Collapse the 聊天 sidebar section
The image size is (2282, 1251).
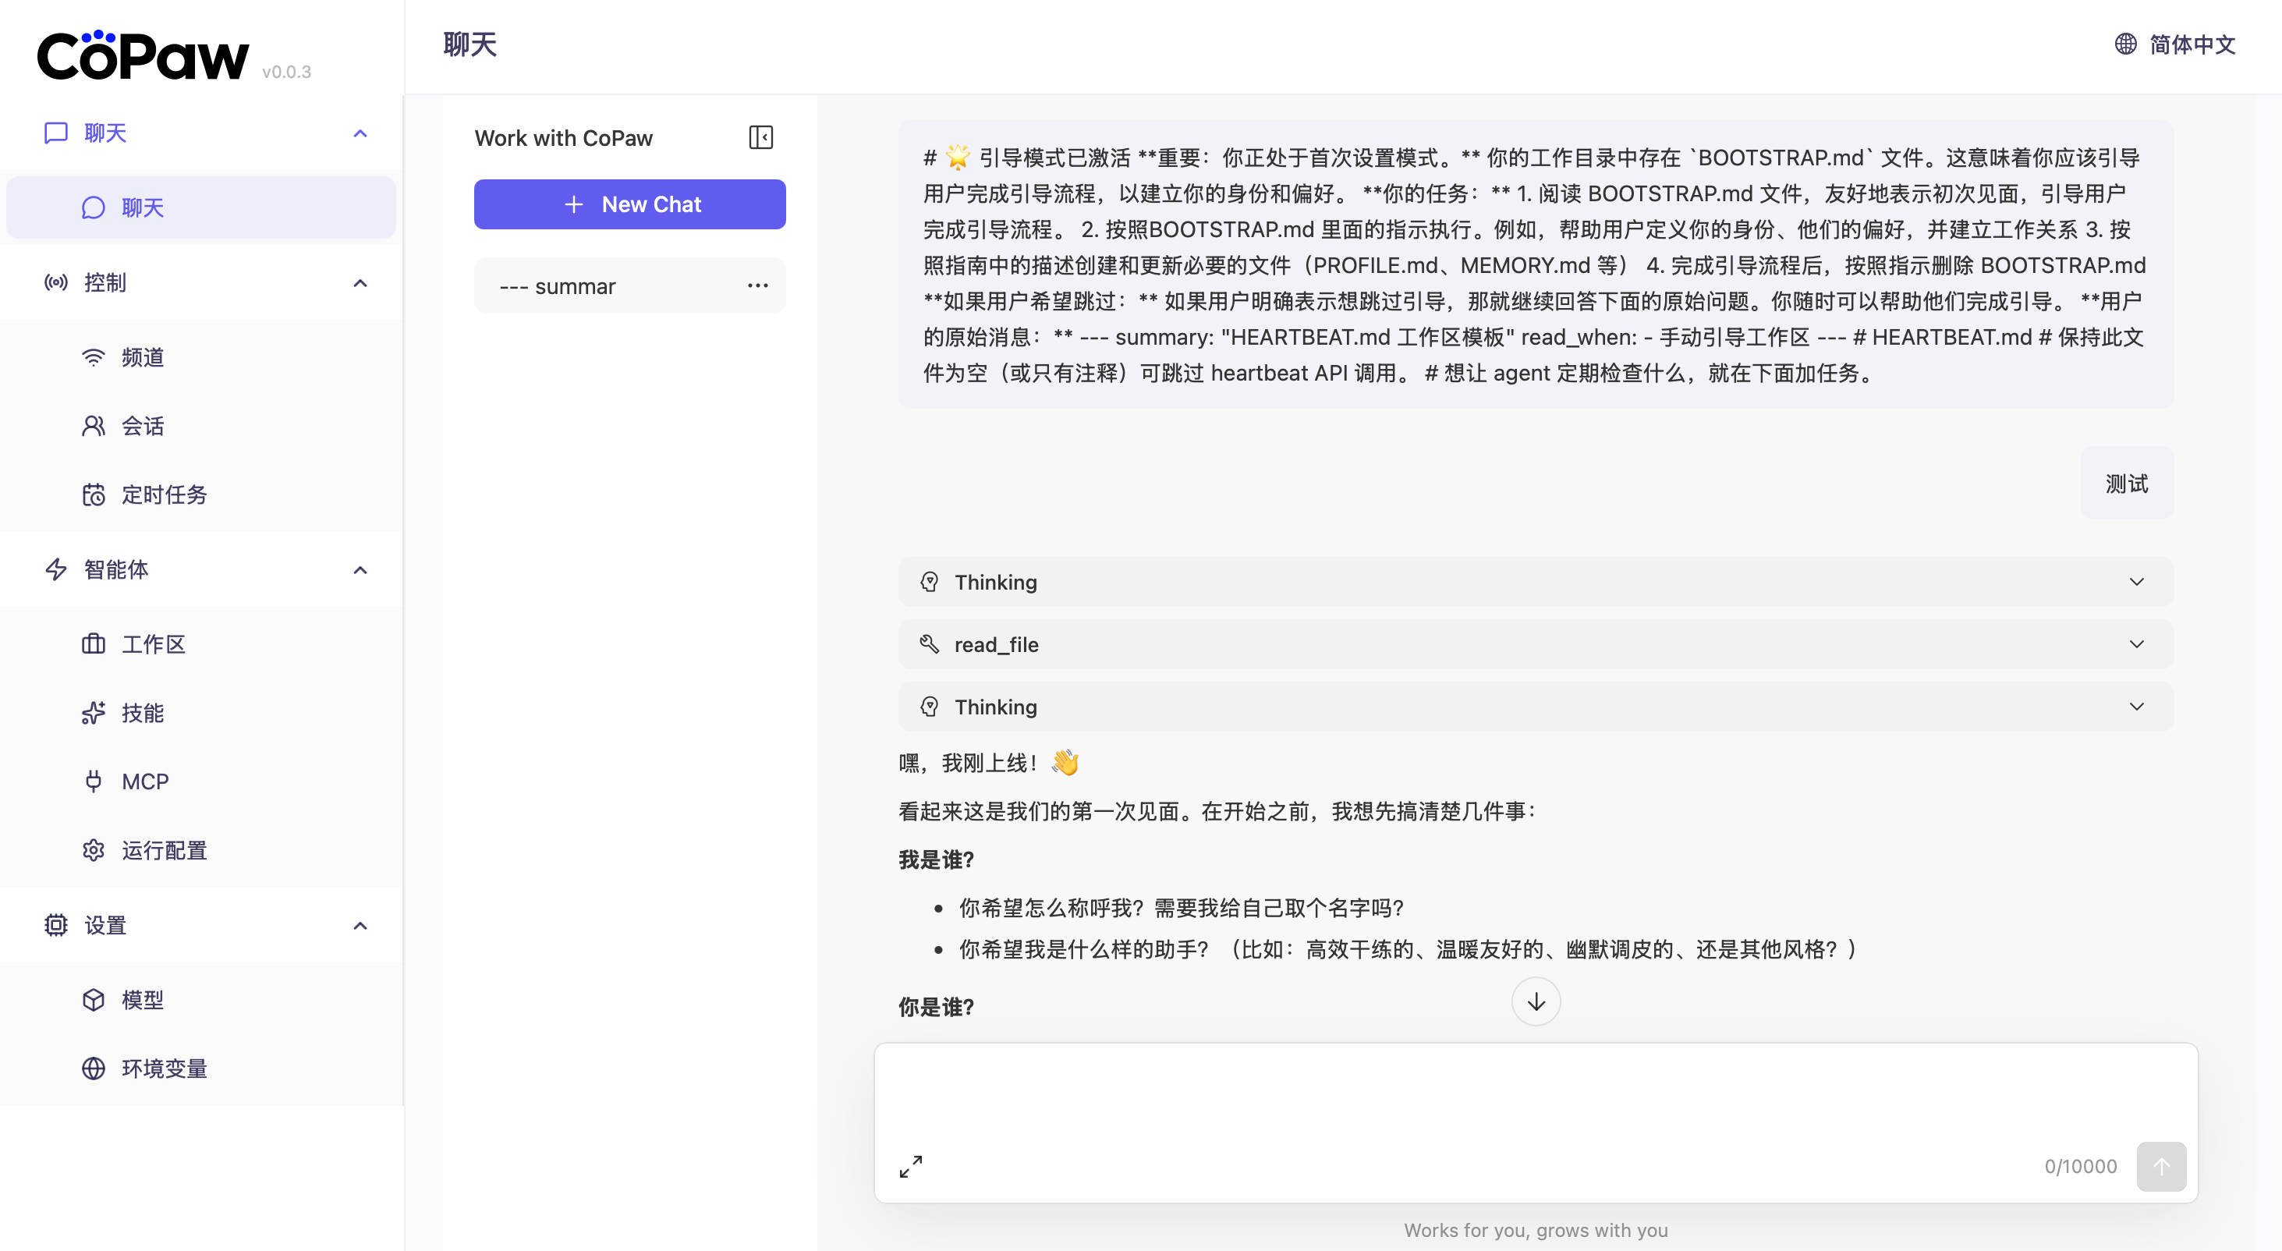360,132
